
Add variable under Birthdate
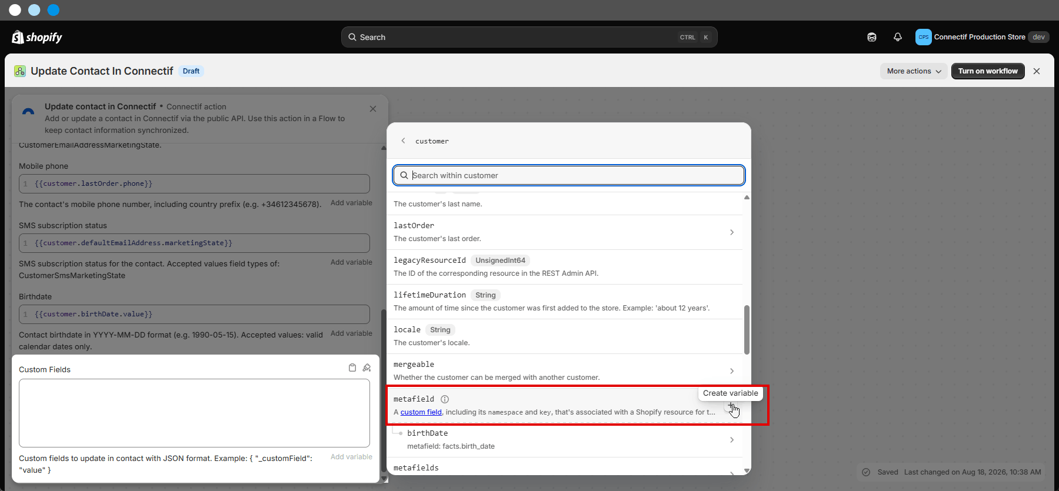tap(351, 333)
